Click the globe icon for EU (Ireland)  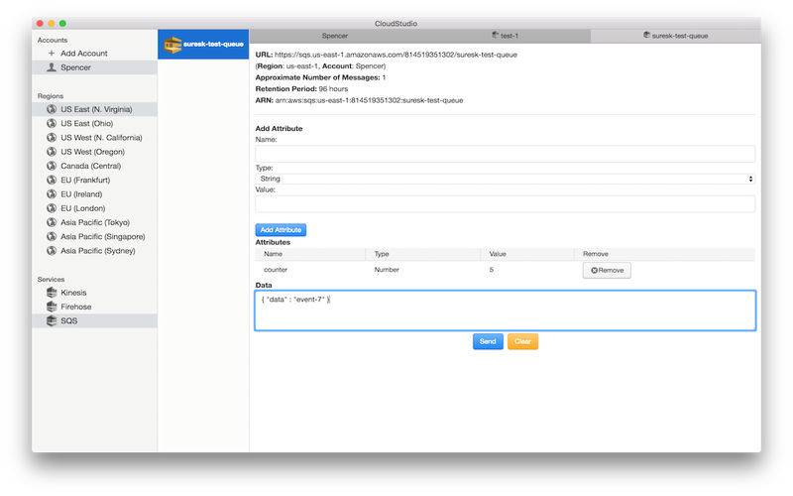pos(52,194)
